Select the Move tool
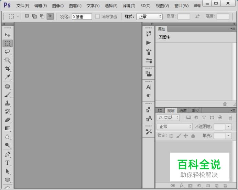238x190 pixels. [7, 35]
